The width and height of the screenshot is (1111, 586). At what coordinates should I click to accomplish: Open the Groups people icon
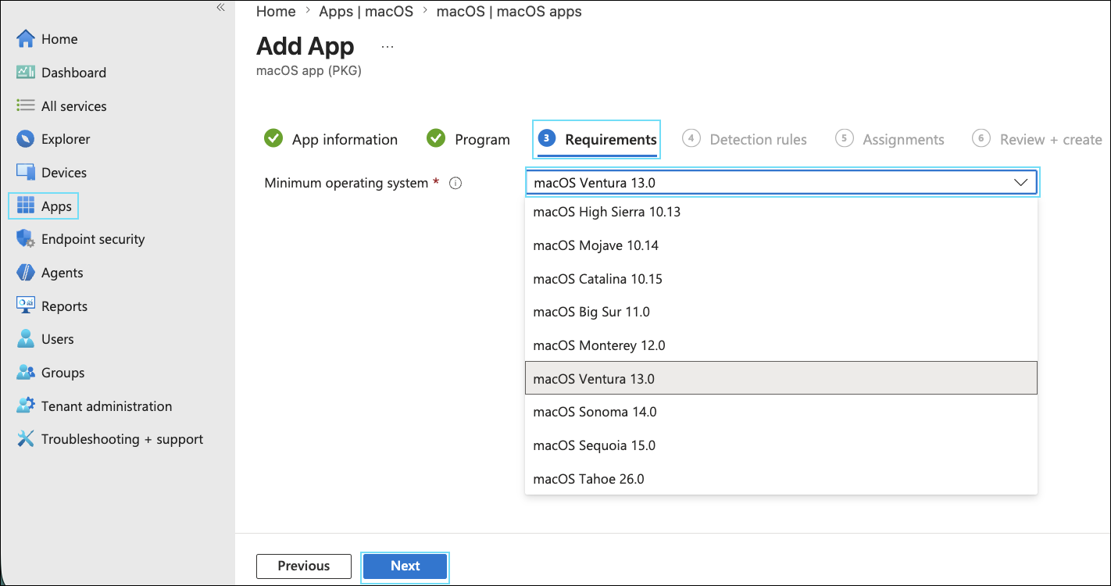26,373
